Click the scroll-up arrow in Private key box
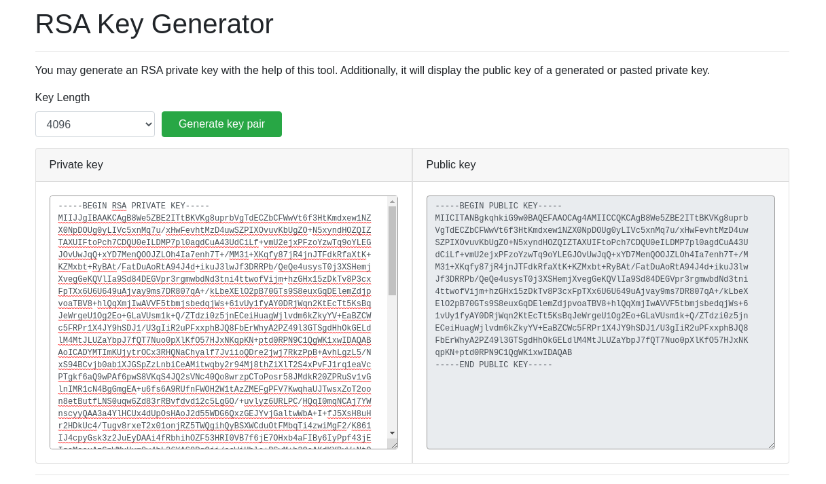826x484 pixels. (x=392, y=202)
